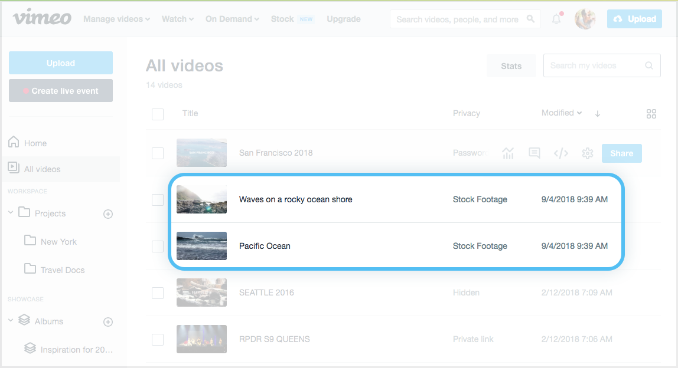
Task: Open the New York project folder
Action: pyautogui.click(x=58, y=242)
